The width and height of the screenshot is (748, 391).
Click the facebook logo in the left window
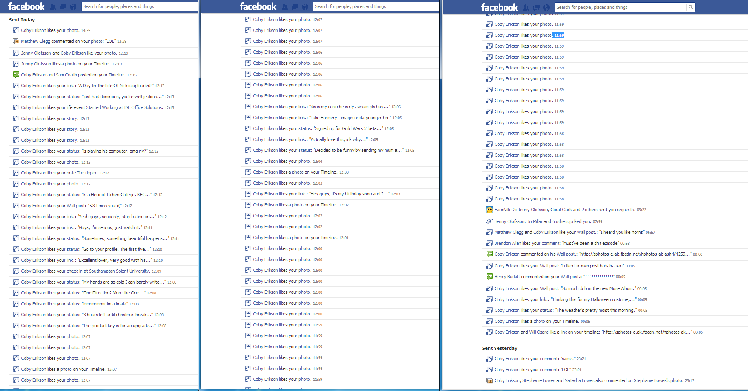[x=26, y=6]
